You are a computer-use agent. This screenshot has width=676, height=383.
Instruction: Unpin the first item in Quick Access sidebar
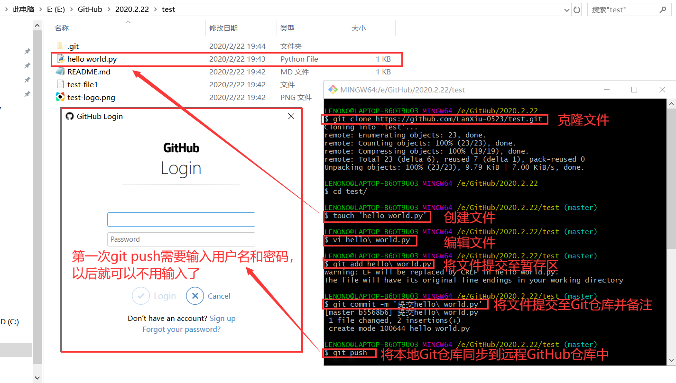tap(27, 51)
